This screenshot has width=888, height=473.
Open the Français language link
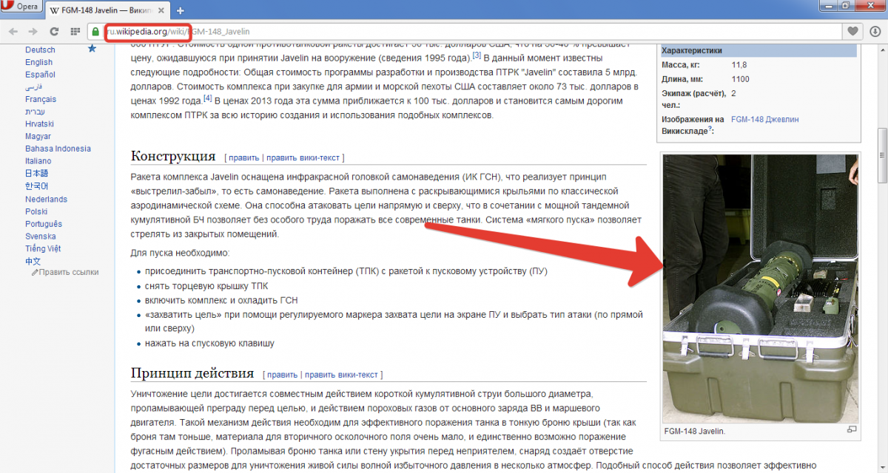click(41, 99)
